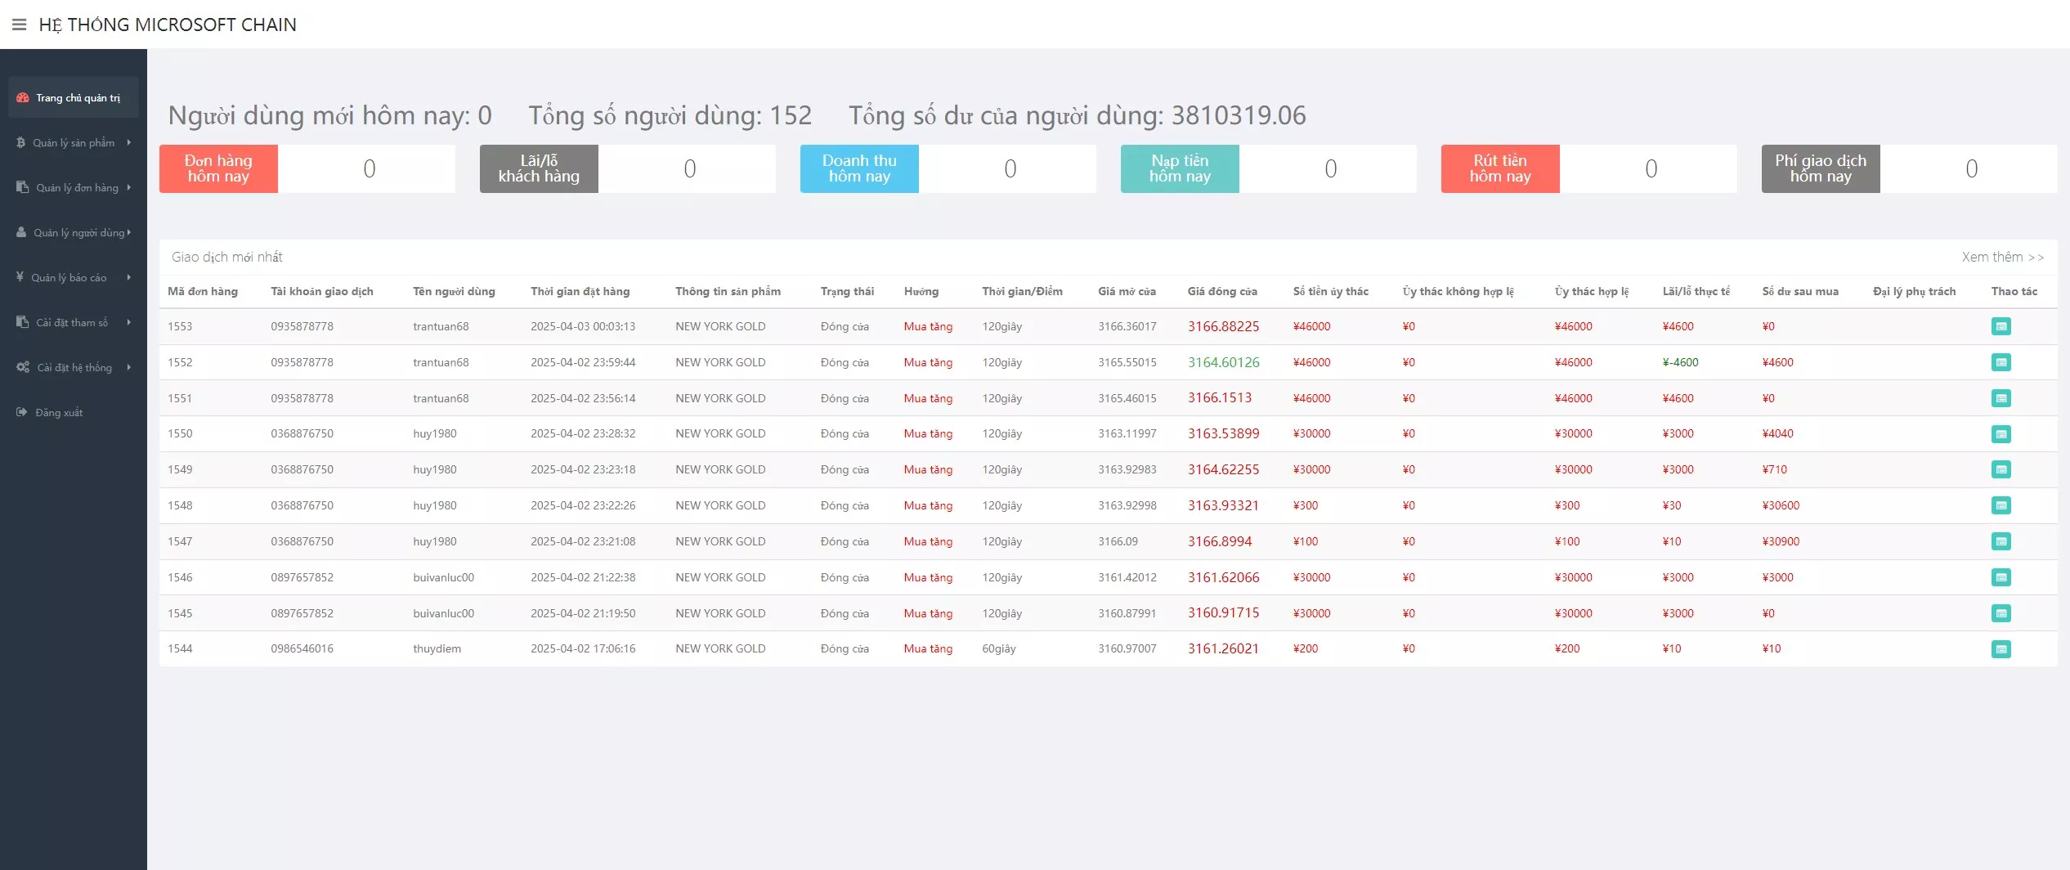Click the Nạp tiền hôm nay teal tile
This screenshot has height=870, width=2070.
pyautogui.click(x=1180, y=168)
